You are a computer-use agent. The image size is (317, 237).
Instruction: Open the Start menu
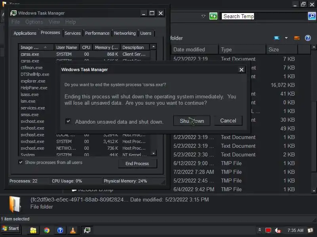pyautogui.click(x=11, y=229)
